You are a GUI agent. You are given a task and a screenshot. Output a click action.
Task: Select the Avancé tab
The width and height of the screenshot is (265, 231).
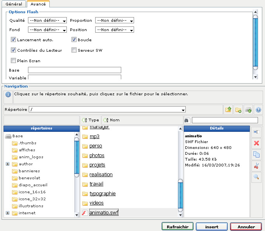pyautogui.click(x=38, y=4)
